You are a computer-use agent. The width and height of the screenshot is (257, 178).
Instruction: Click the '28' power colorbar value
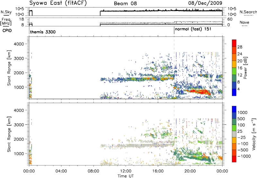tap(240, 47)
